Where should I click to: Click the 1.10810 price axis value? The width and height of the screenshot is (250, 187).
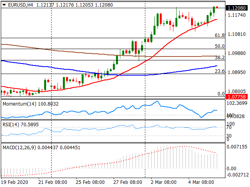[x=237, y=34]
